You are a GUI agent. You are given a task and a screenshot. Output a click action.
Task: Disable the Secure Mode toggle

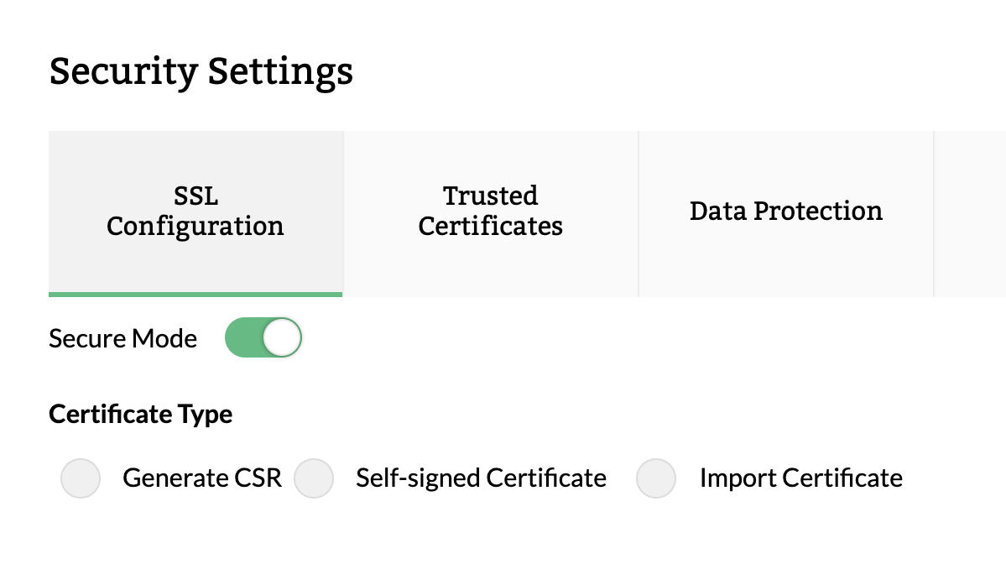pos(263,337)
